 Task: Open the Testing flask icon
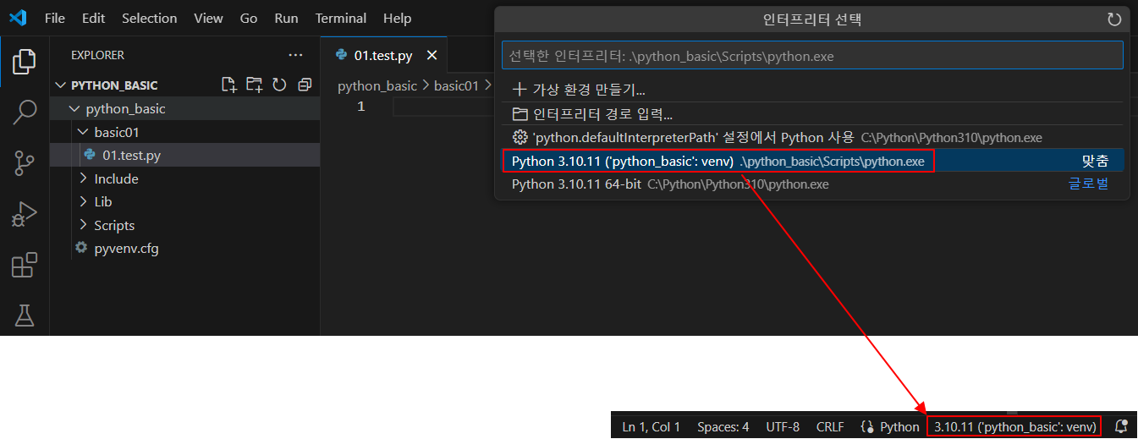(x=25, y=316)
